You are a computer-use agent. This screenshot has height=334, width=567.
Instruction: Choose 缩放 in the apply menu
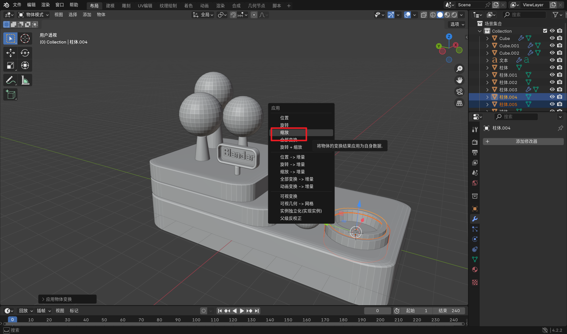tap(285, 132)
